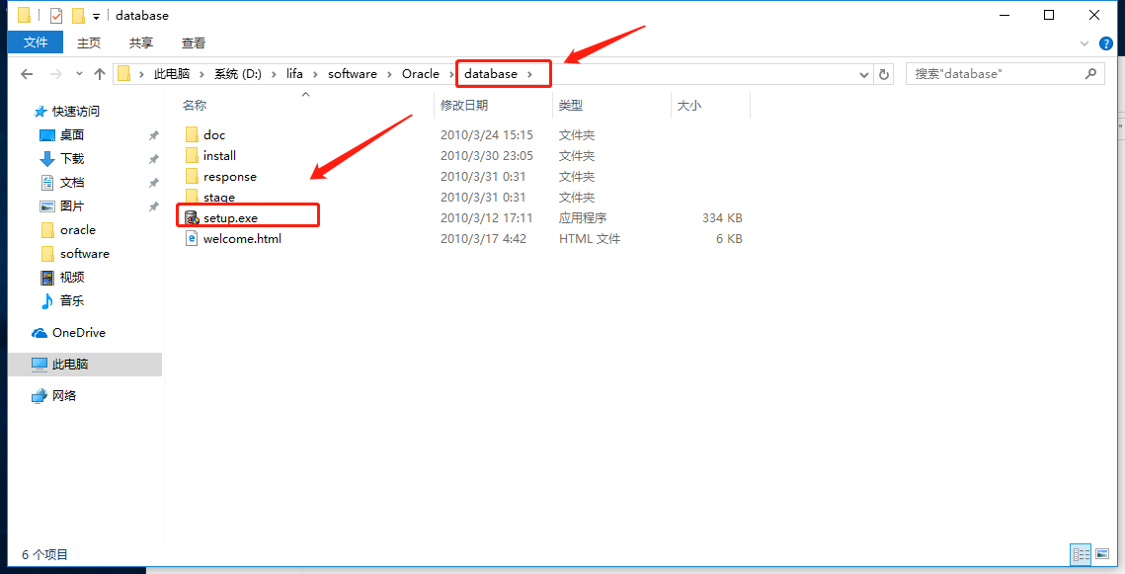Screen dimensions: 1125x574
Task: Open the Downloads (下载) quick access item
Action: (72, 159)
